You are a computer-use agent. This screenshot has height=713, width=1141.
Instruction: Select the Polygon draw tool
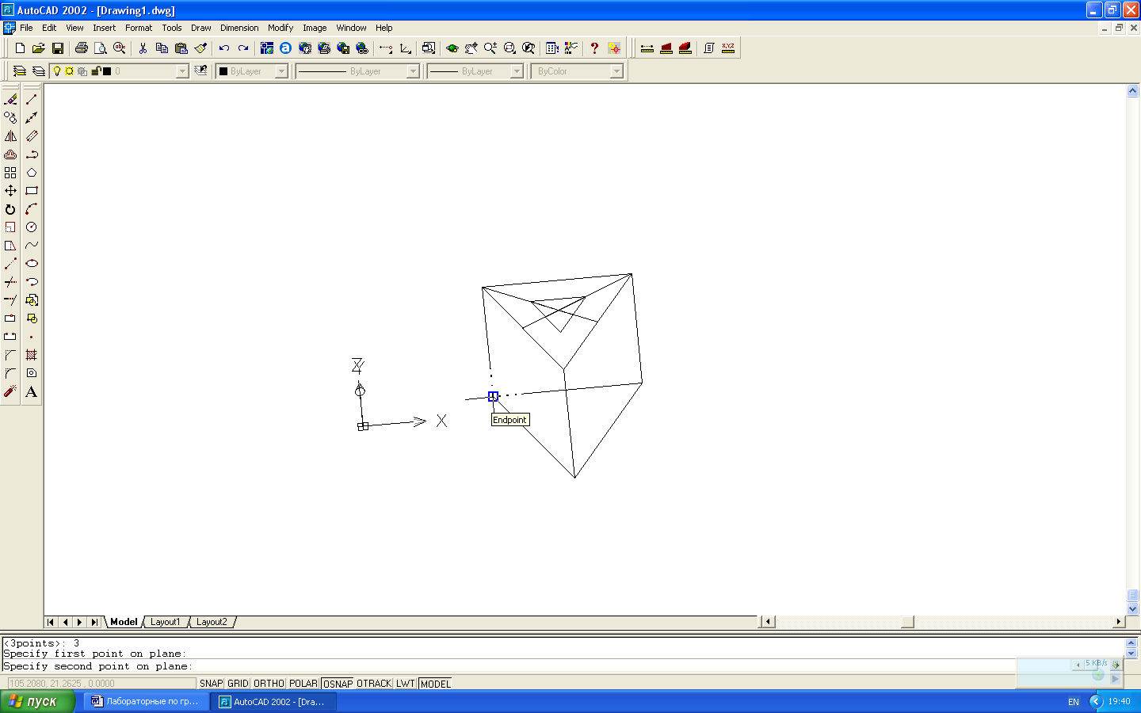coord(32,173)
